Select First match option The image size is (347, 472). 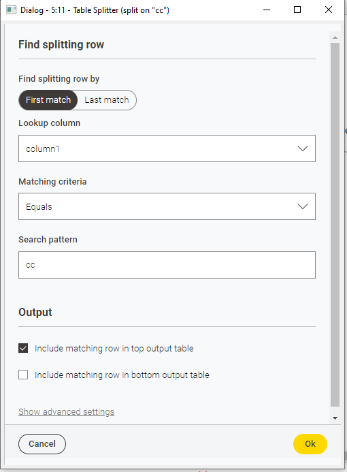pos(48,100)
